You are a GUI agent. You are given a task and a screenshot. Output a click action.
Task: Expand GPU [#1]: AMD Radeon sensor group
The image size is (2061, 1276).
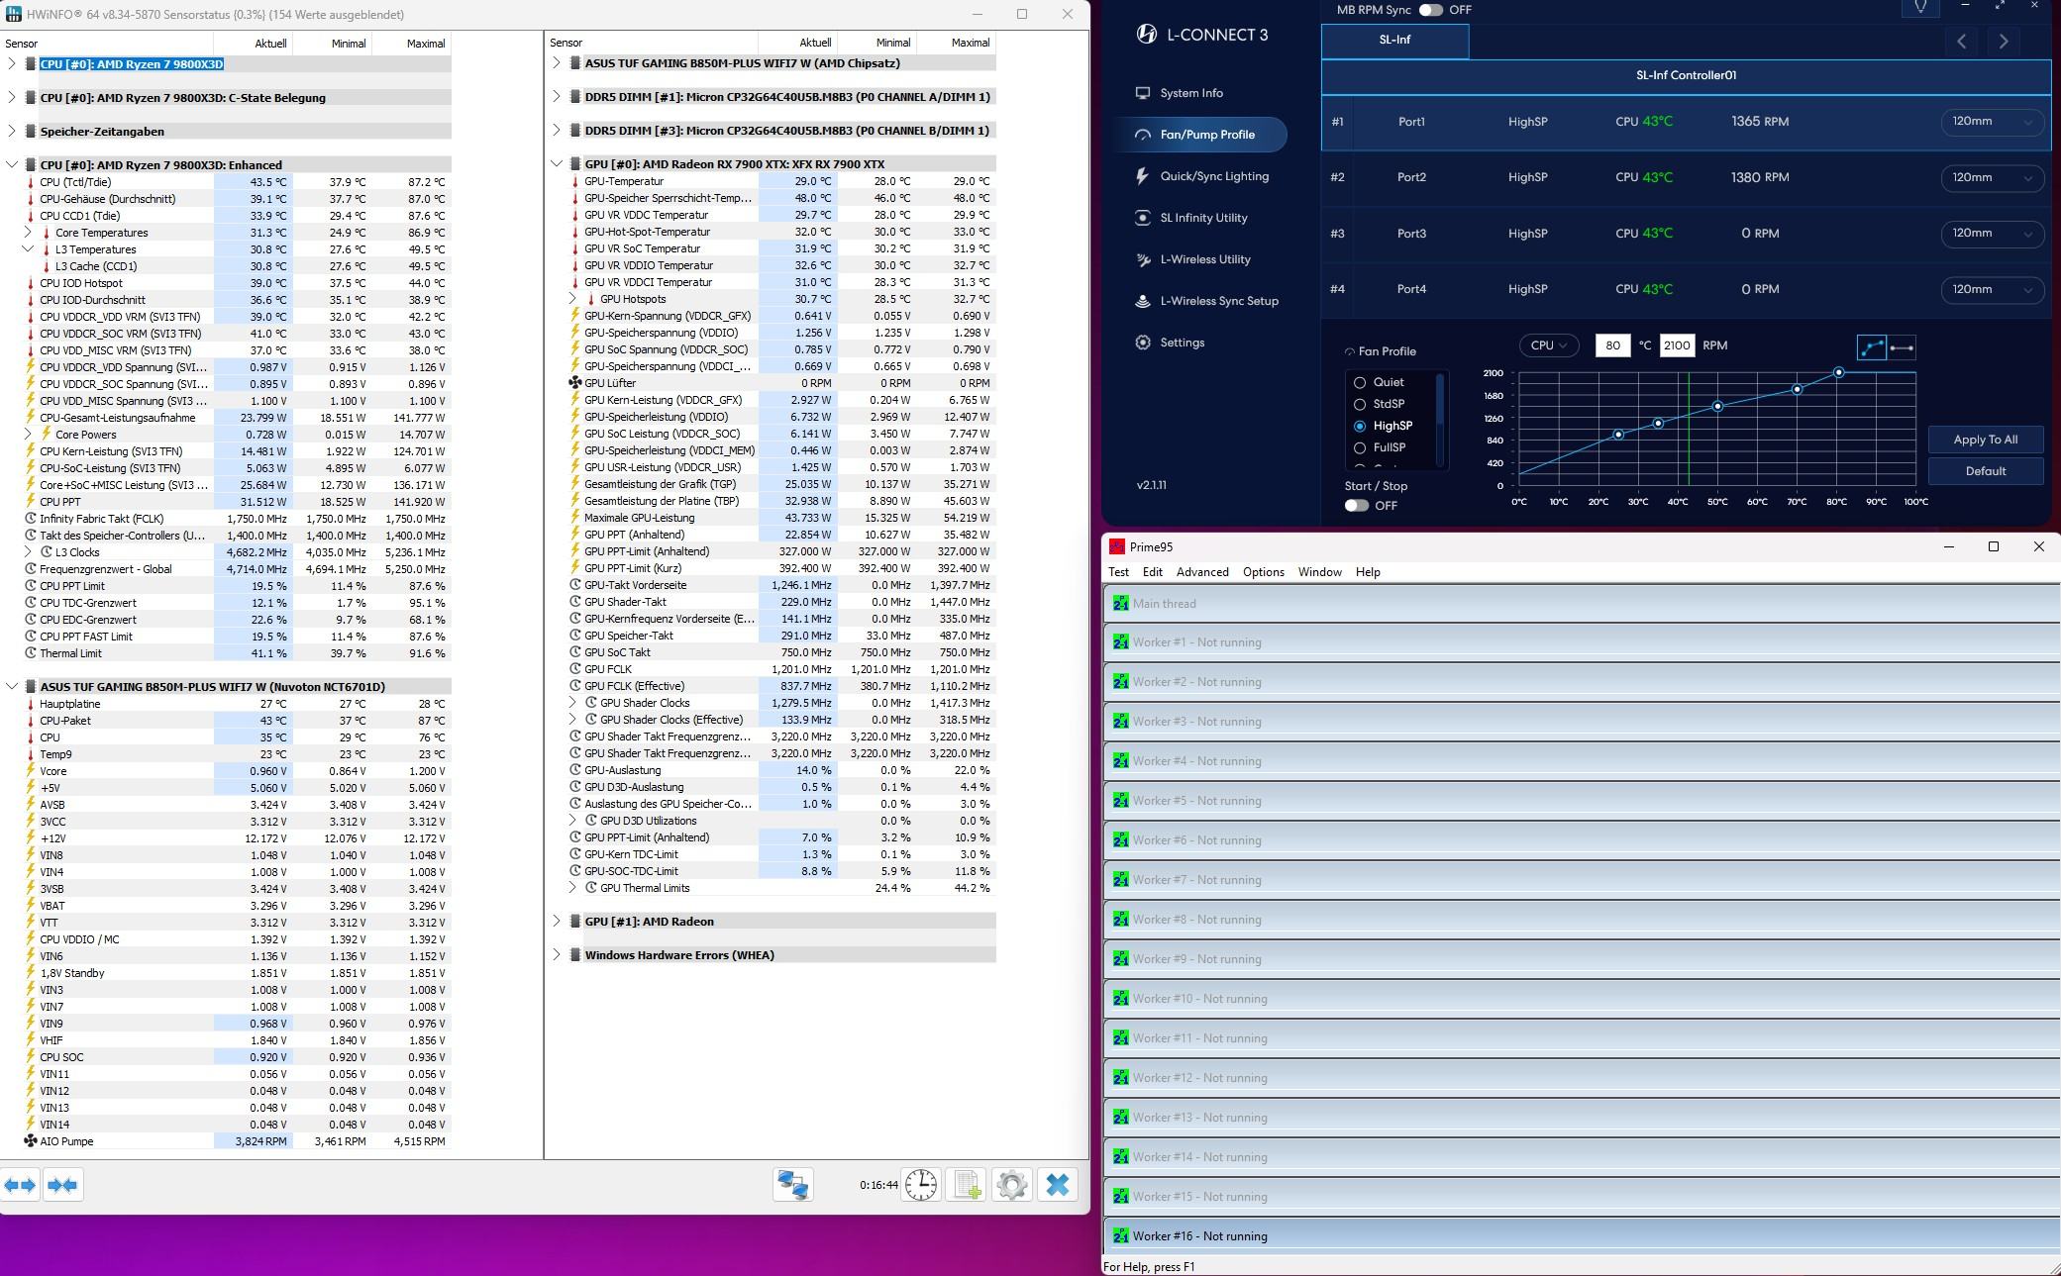click(557, 922)
